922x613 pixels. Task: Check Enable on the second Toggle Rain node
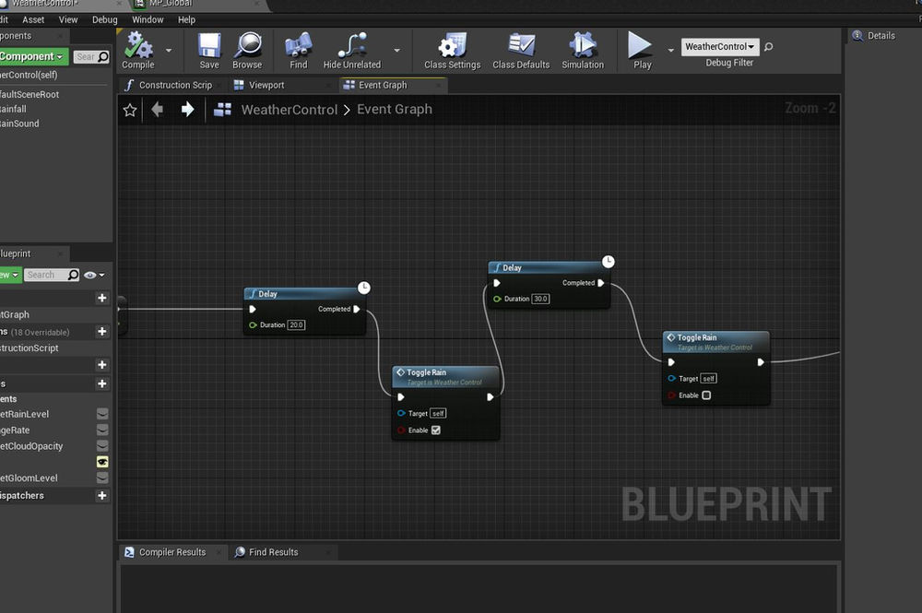pyautogui.click(x=706, y=395)
